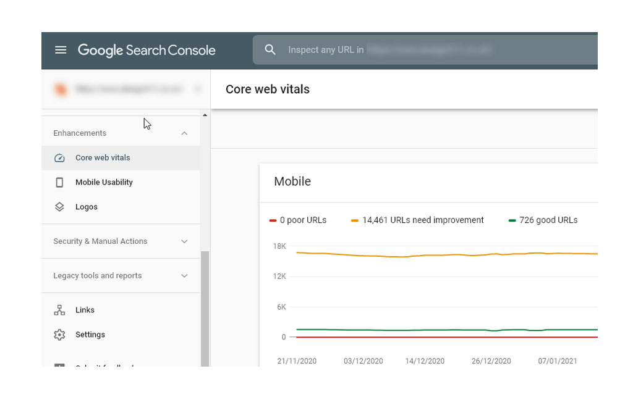Go to Links page

(x=121, y=310)
